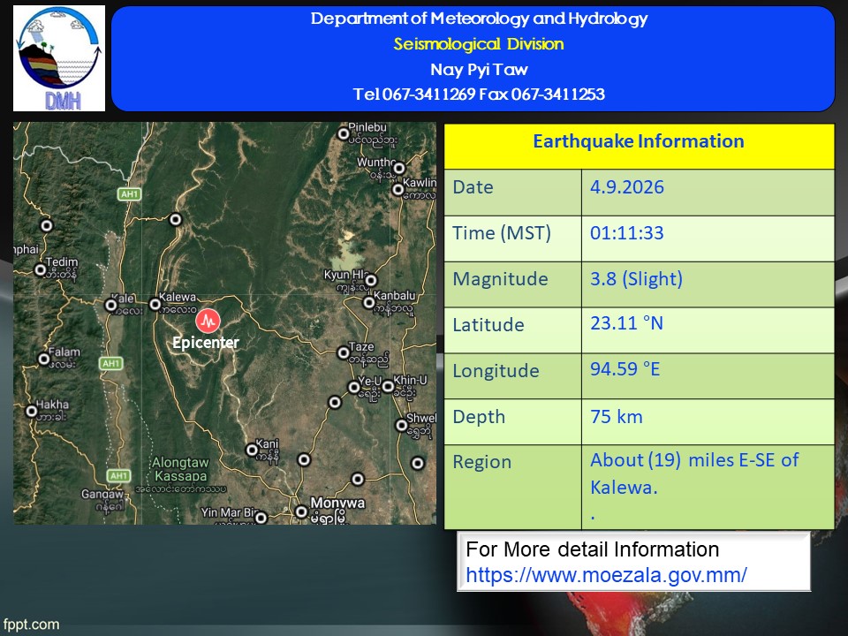Select the Kani town marker
This screenshot has height=636, width=848.
click(252, 450)
